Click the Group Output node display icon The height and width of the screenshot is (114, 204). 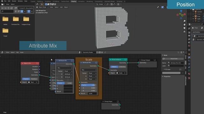[155, 60]
